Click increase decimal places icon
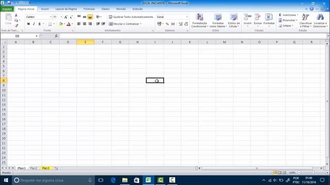Screen dimensions: 330x185 pyautogui.click(x=180, y=24)
